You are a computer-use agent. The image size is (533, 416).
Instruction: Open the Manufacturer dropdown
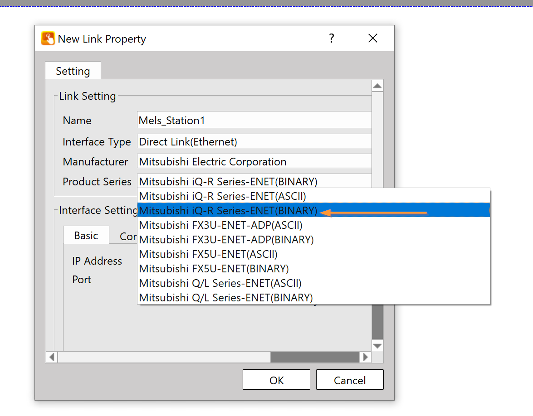[254, 162]
